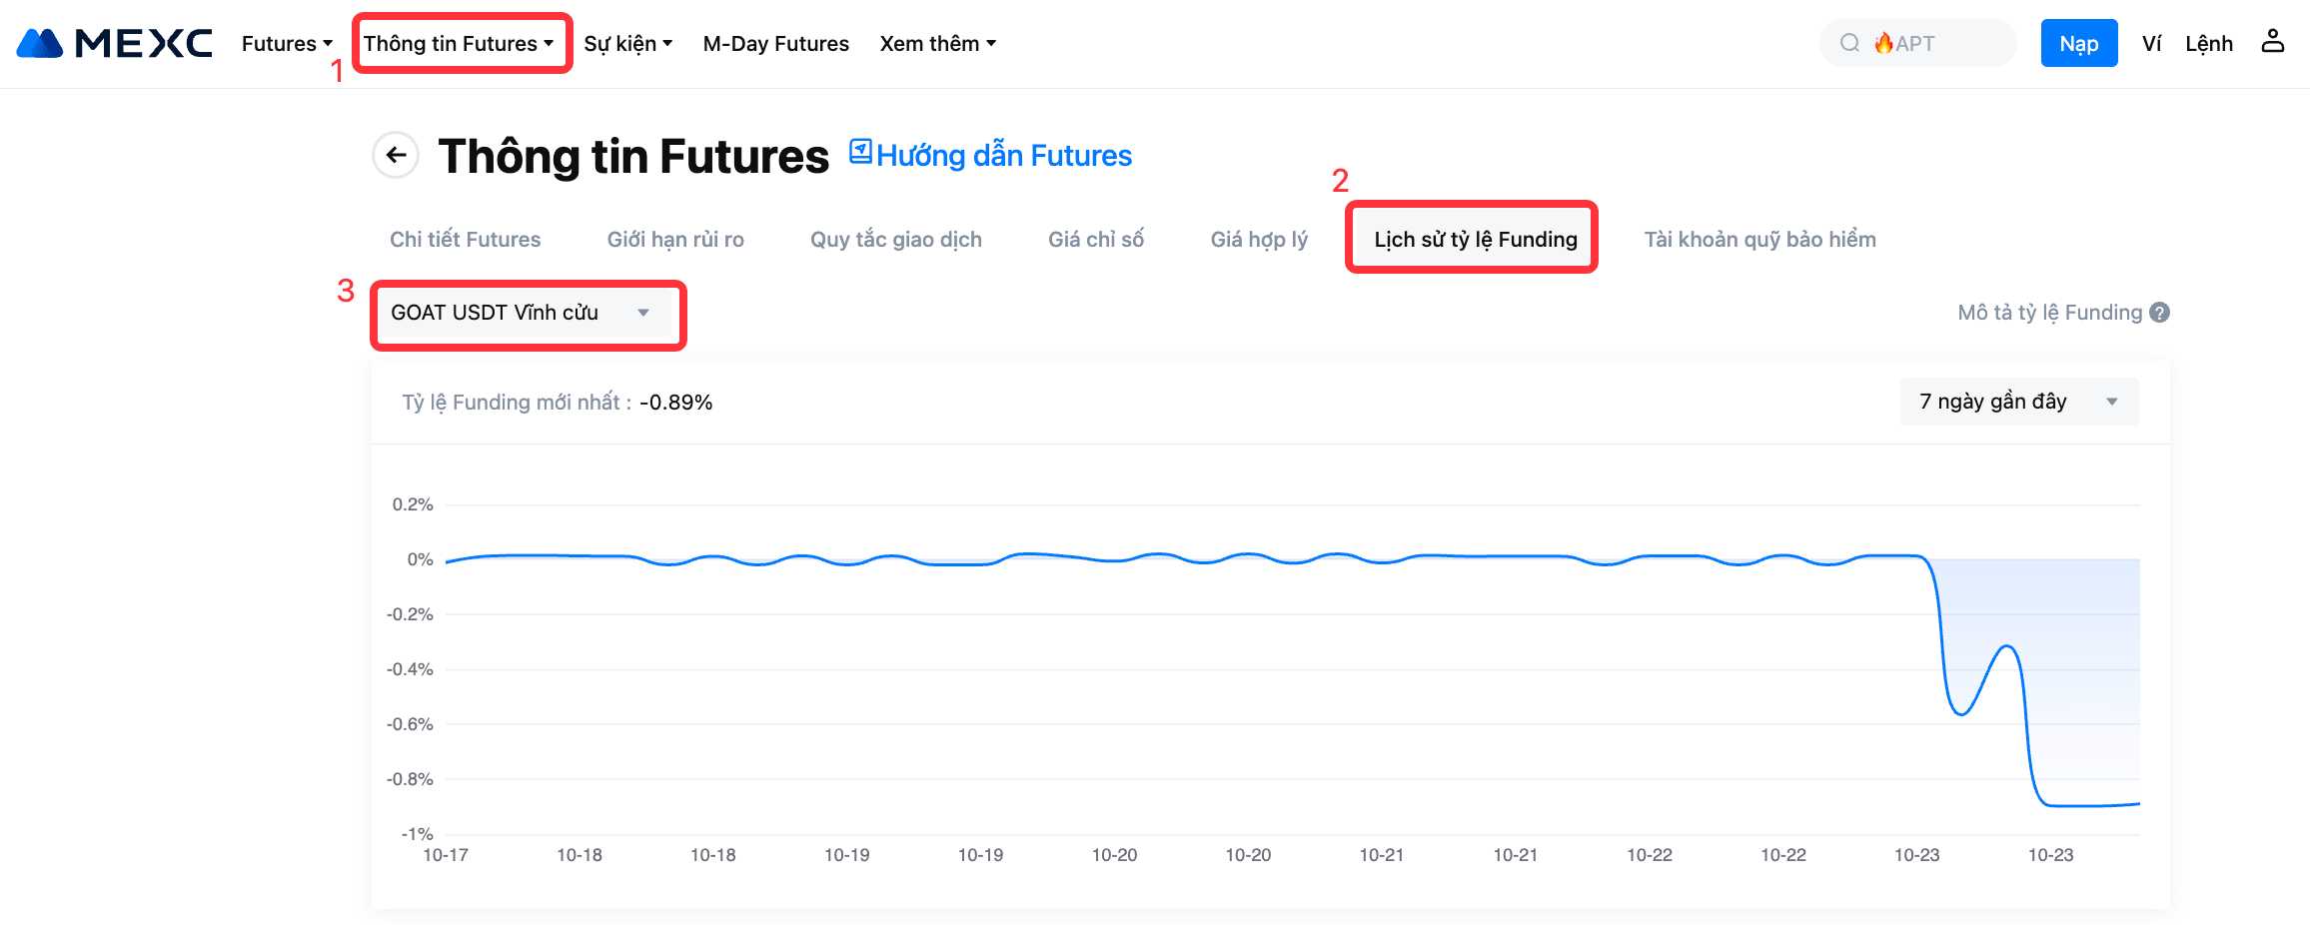Select the Giới hạn rủi ro tab
The image size is (2310, 925).
(x=675, y=240)
